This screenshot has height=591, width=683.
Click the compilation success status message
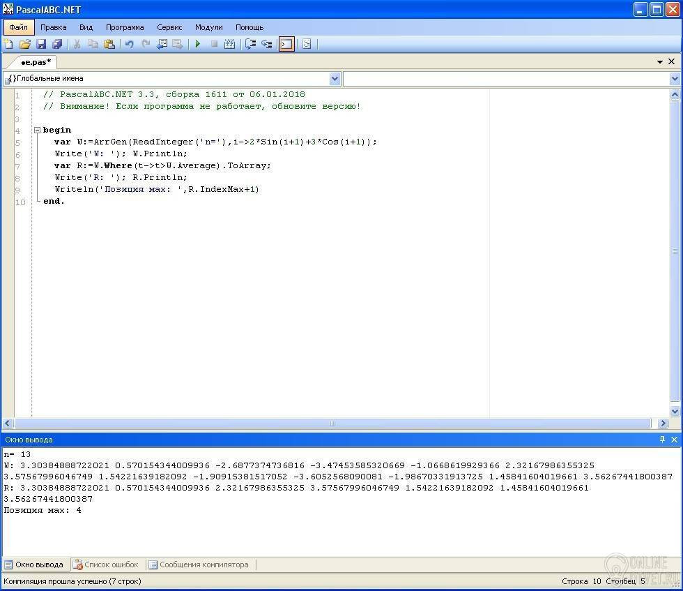72,581
